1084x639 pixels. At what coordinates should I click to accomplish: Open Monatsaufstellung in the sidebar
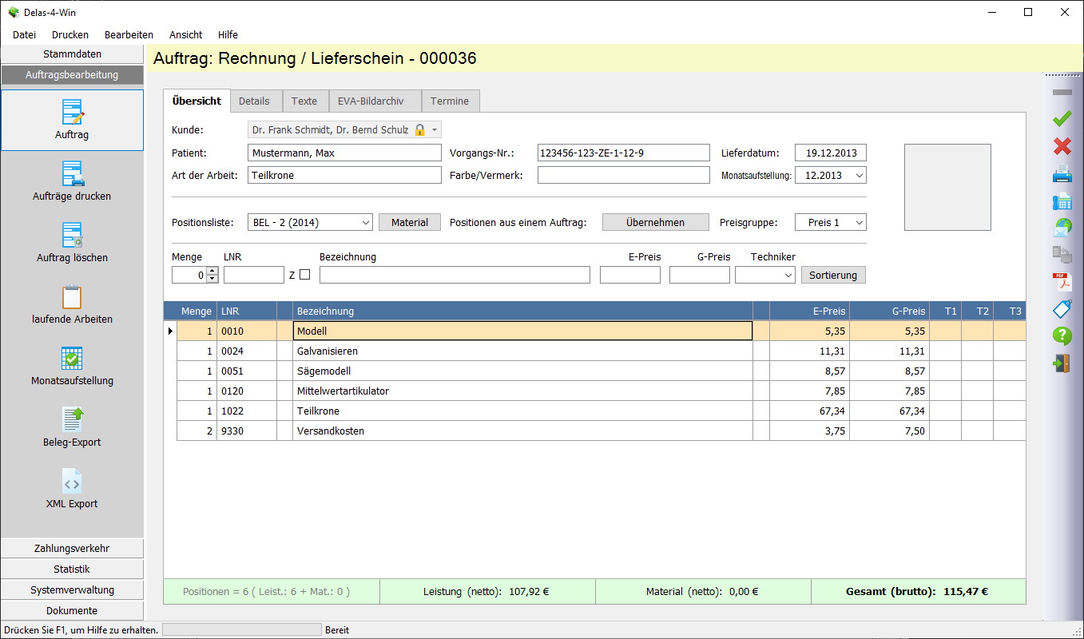[x=72, y=367]
